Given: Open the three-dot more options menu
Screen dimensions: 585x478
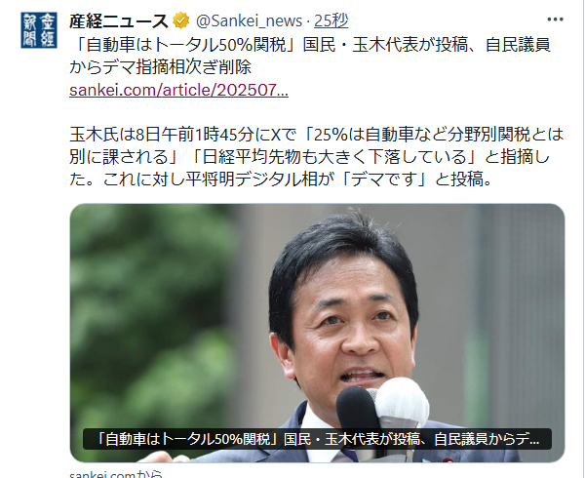Looking at the screenshot, I should pyautogui.click(x=555, y=20).
